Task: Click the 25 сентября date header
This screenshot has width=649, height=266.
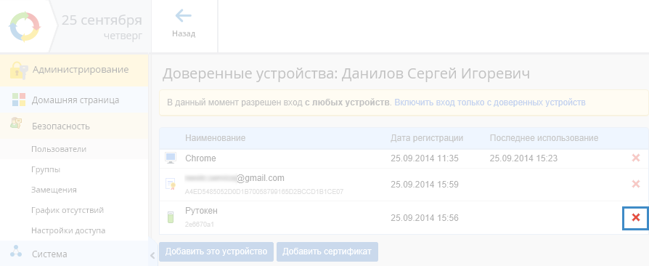Action: tap(102, 20)
